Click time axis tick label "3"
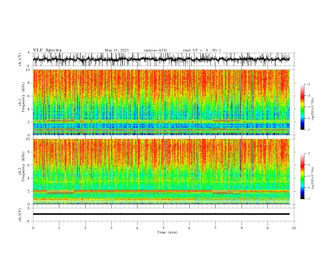This screenshot has width=331, height=256. 111,228
